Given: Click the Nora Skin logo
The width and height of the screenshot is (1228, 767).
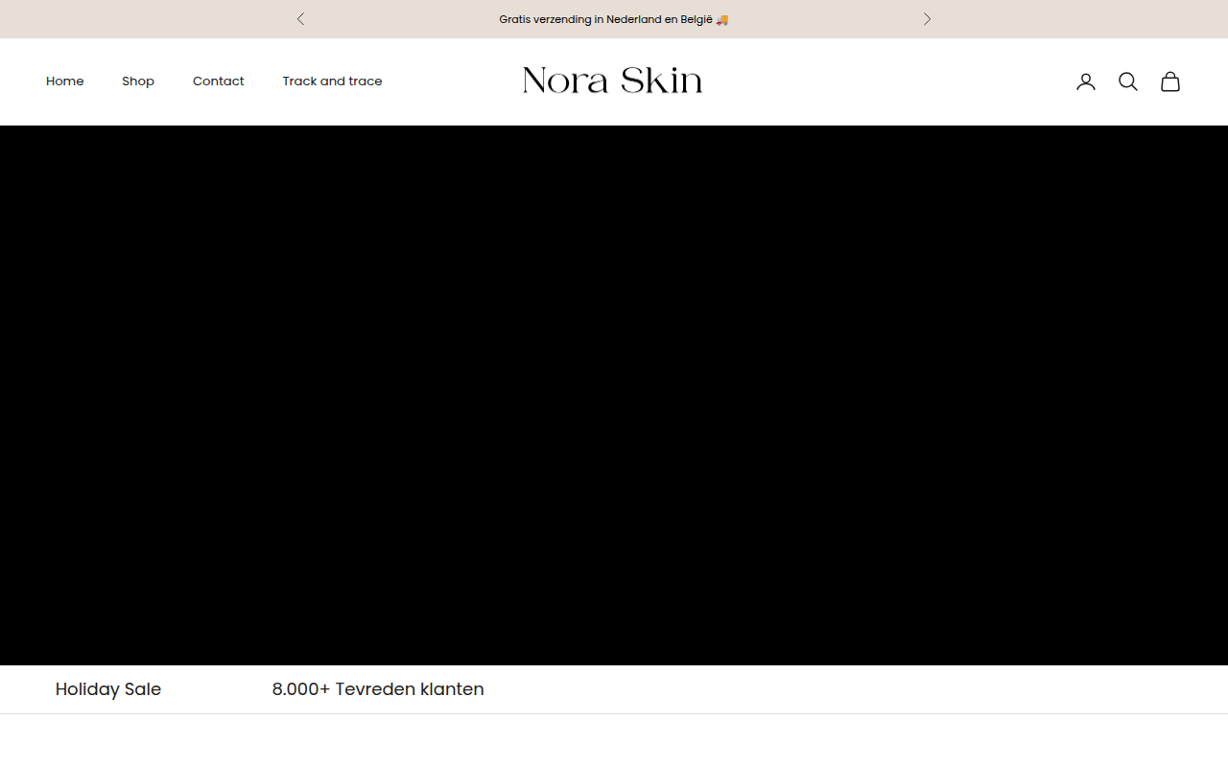Looking at the screenshot, I should [x=612, y=81].
